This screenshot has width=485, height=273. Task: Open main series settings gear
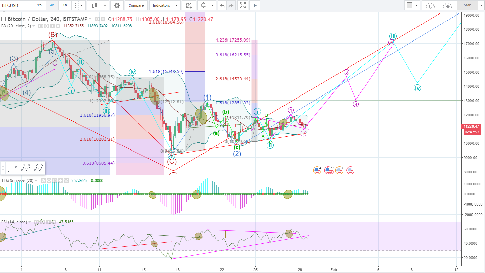tap(103, 19)
